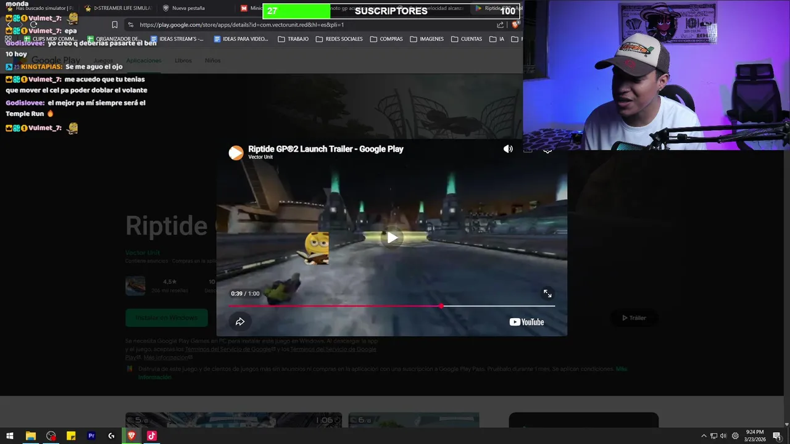Screen dimensions: 790x444
Task: Click the browser address bar URL
Action: pyautogui.click(x=241, y=25)
